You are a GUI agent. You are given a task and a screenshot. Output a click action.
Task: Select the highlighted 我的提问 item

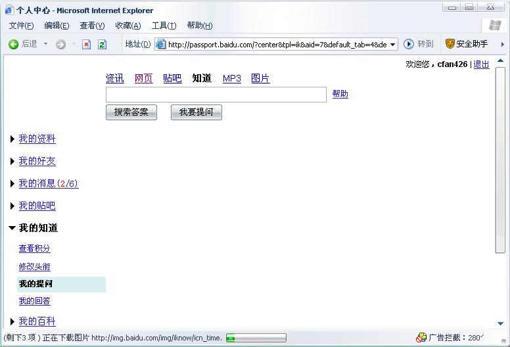coord(62,284)
